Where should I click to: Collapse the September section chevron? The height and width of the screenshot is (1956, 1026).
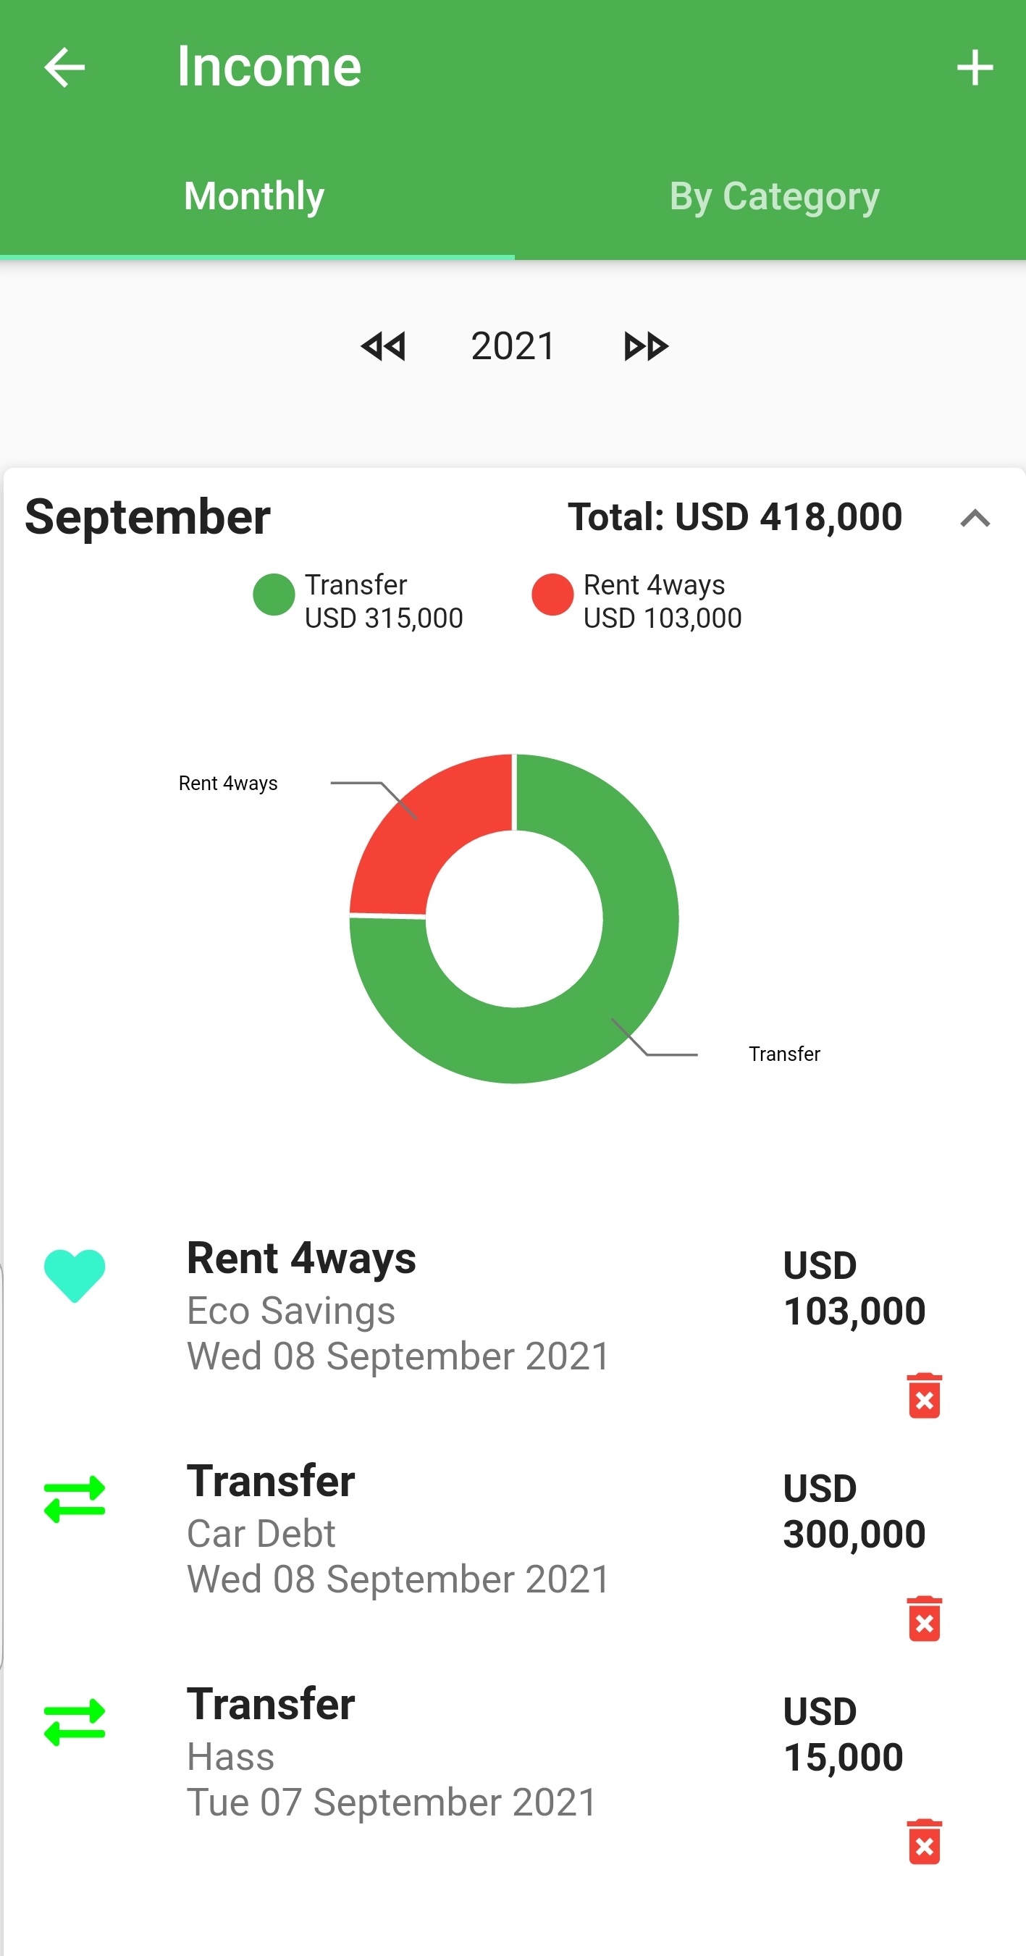coord(975,519)
